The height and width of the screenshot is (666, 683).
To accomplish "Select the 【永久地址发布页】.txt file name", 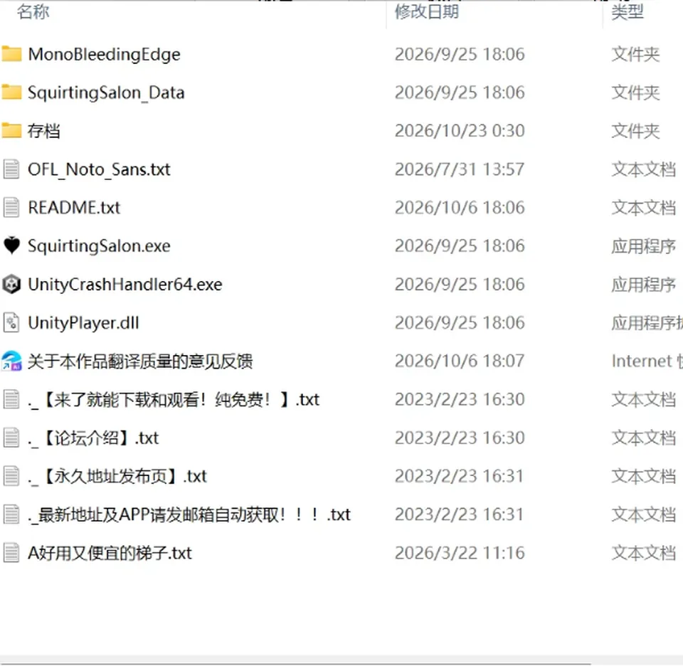I will pos(117,476).
